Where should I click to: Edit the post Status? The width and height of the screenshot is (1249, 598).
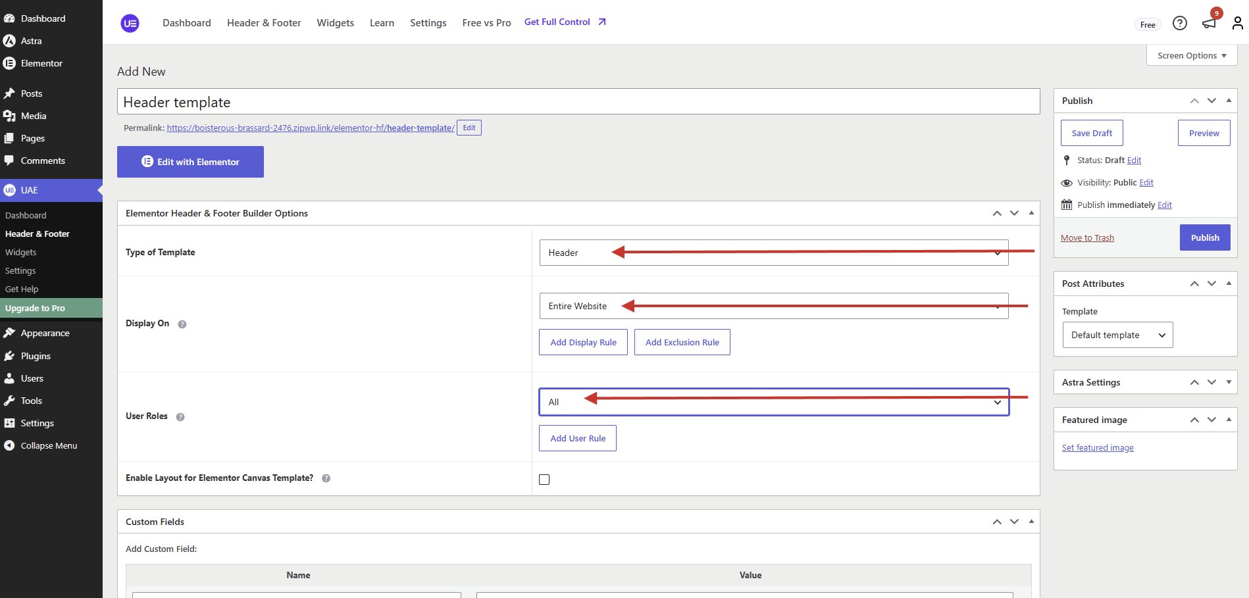pos(1134,161)
